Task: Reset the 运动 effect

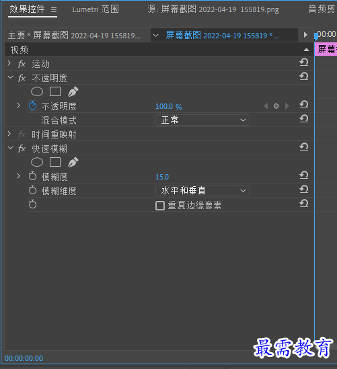Action: 304,63
